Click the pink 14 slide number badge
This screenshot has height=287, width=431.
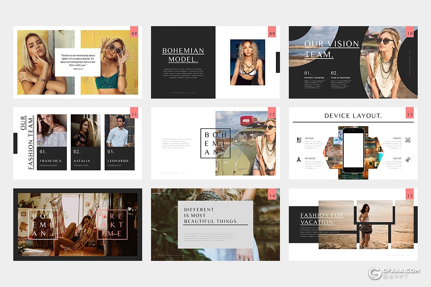click(x=272, y=196)
